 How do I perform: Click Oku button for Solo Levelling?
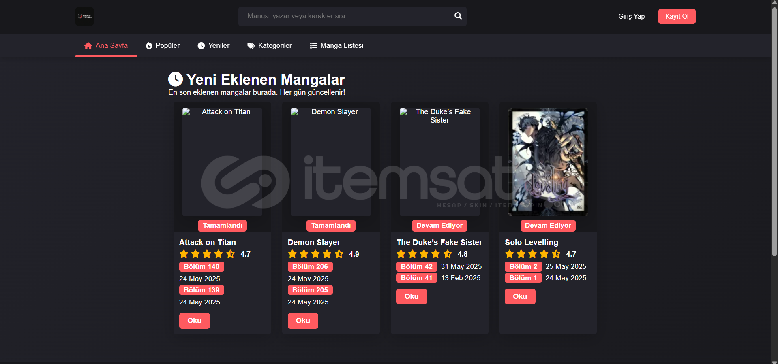pyautogui.click(x=520, y=296)
